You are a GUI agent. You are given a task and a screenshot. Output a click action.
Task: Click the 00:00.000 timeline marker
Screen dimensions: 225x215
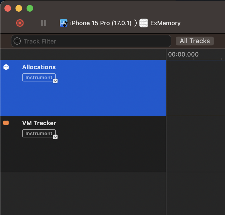coord(183,54)
